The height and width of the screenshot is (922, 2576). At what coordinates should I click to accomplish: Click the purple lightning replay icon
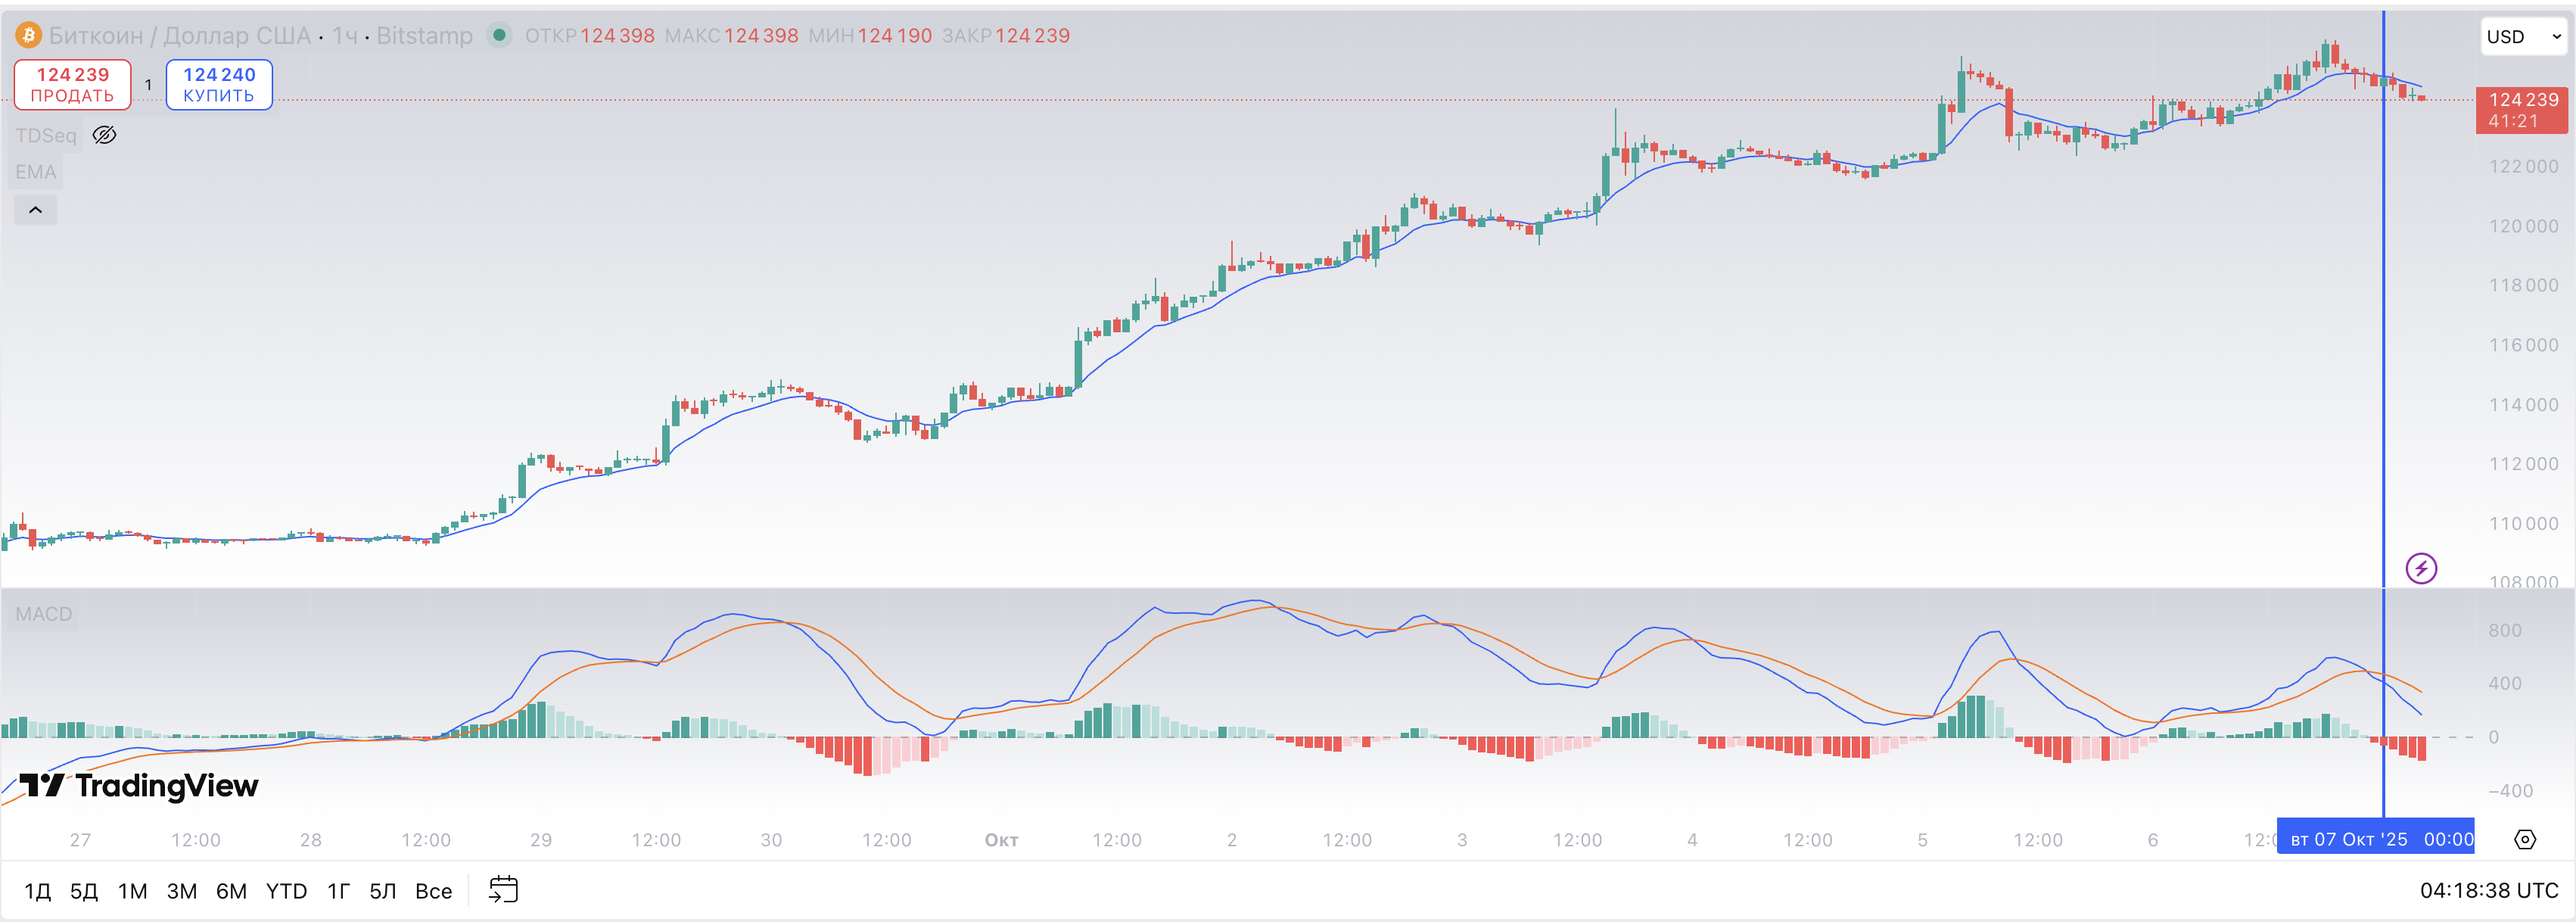click(2420, 569)
